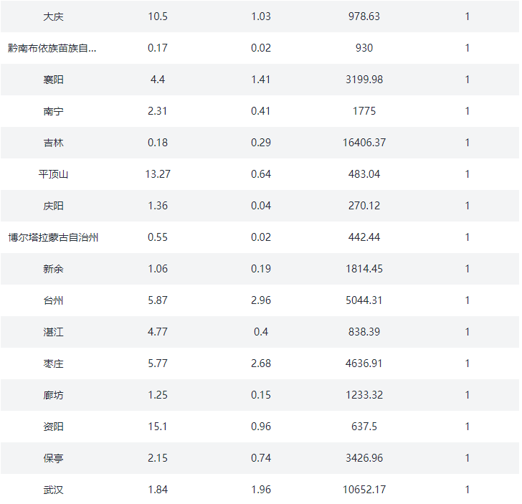Click the 1233.32 value for 廊坊
The image size is (522, 504).
(x=364, y=395)
